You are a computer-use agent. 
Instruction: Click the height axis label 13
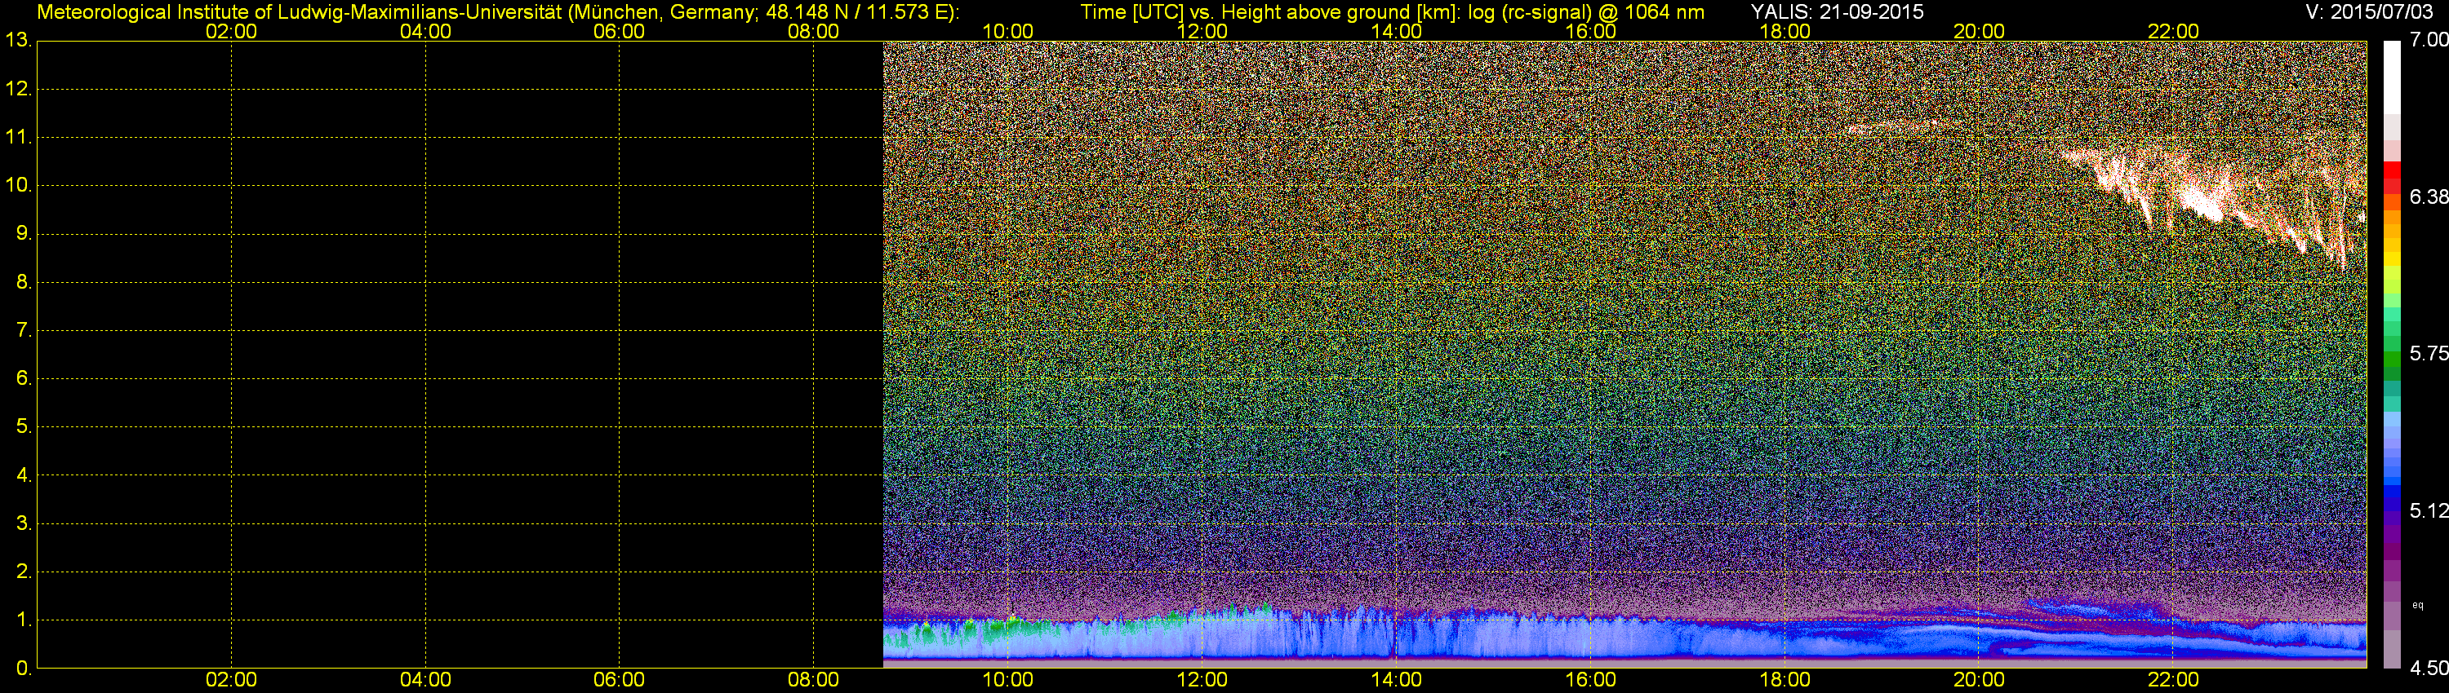(18, 41)
